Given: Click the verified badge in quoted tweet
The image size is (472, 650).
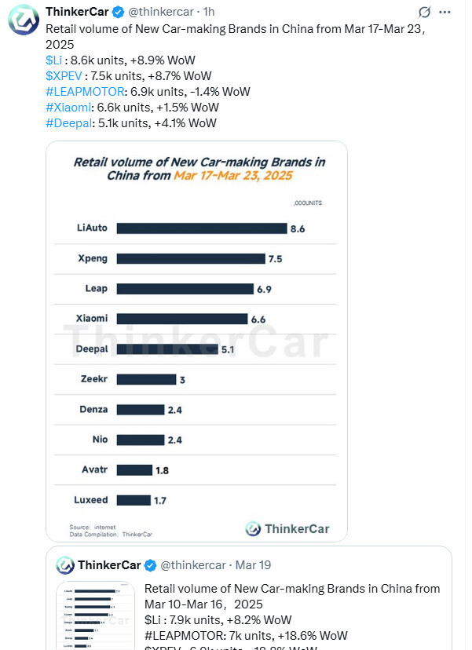Looking at the screenshot, I should coord(150,565).
